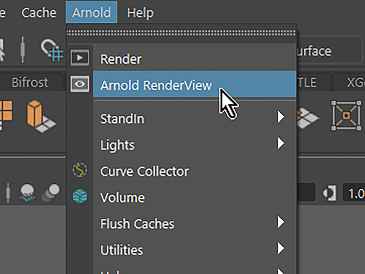Click the overlapping grey spheres viewport icon
Image resolution: width=365 pixels, height=274 pixels.
pos(51,192)
